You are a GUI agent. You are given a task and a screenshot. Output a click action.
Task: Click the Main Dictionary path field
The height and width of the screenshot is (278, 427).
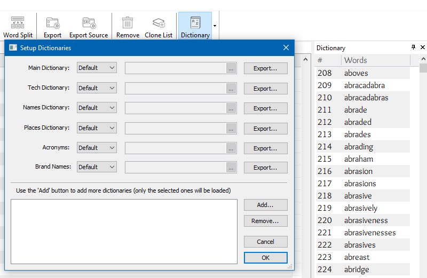[176, 68]
